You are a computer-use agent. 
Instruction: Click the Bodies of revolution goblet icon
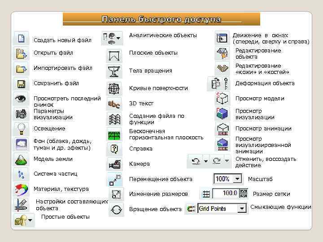click(114, 71)
